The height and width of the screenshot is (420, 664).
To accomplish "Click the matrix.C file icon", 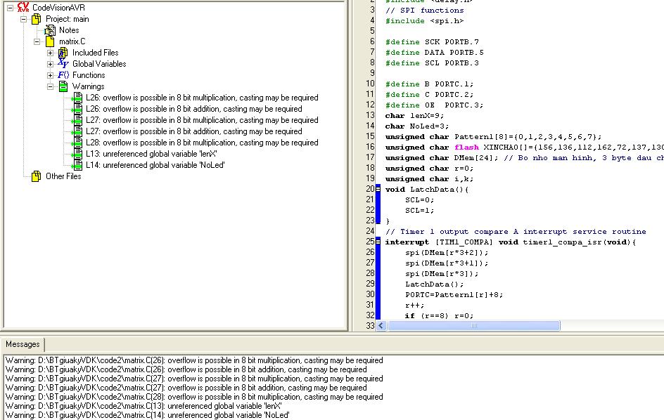I will [x=50, y=41].
